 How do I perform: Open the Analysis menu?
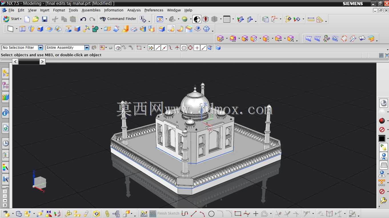pyautogui.click(x=134, y=10)
